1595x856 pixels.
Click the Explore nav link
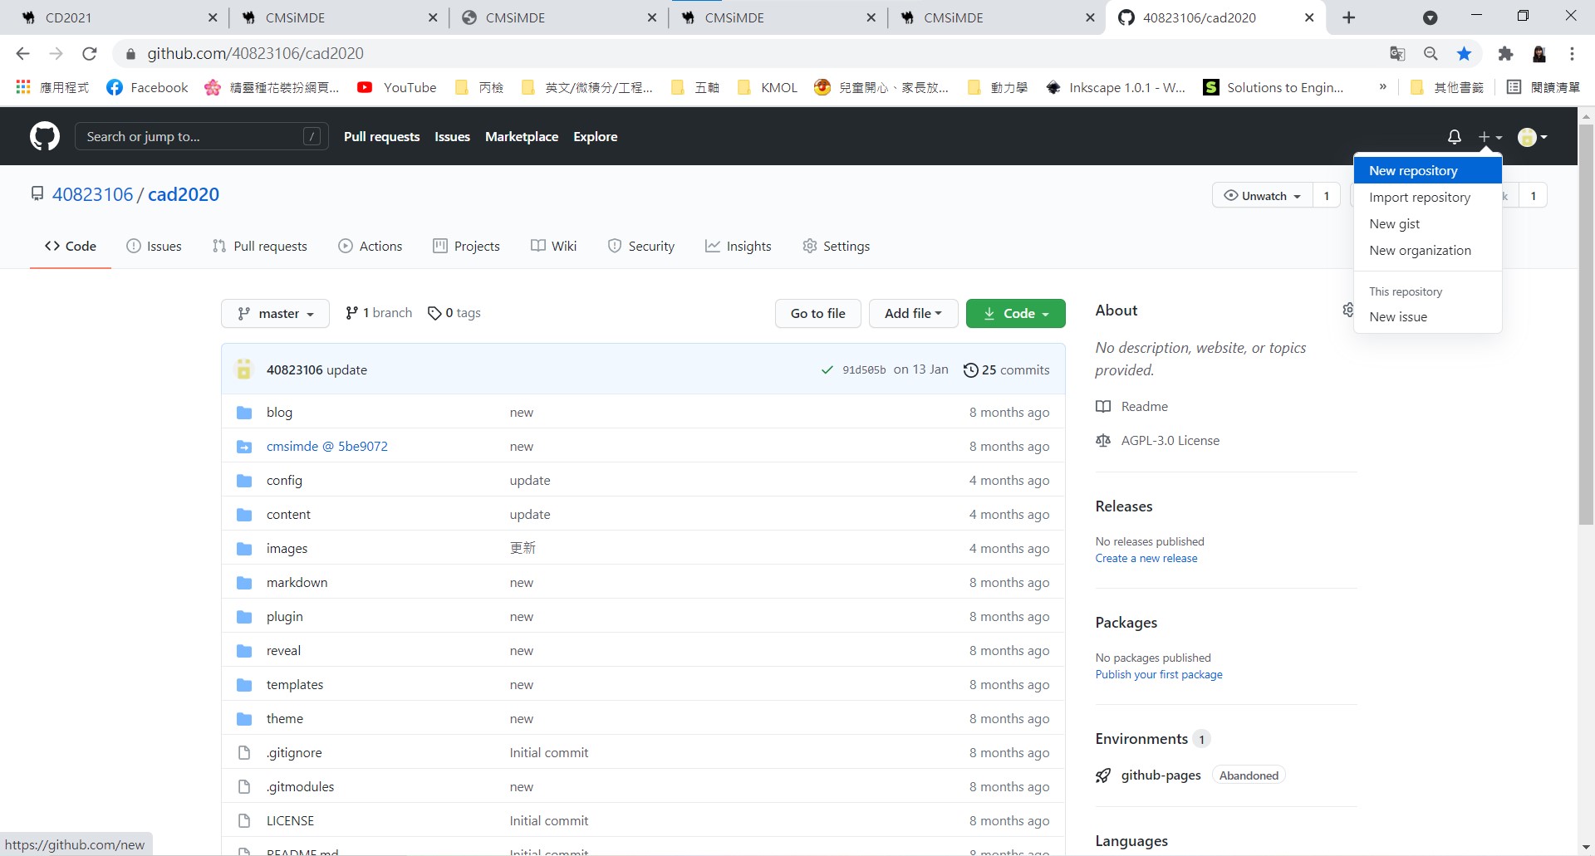tap(595, 137)
